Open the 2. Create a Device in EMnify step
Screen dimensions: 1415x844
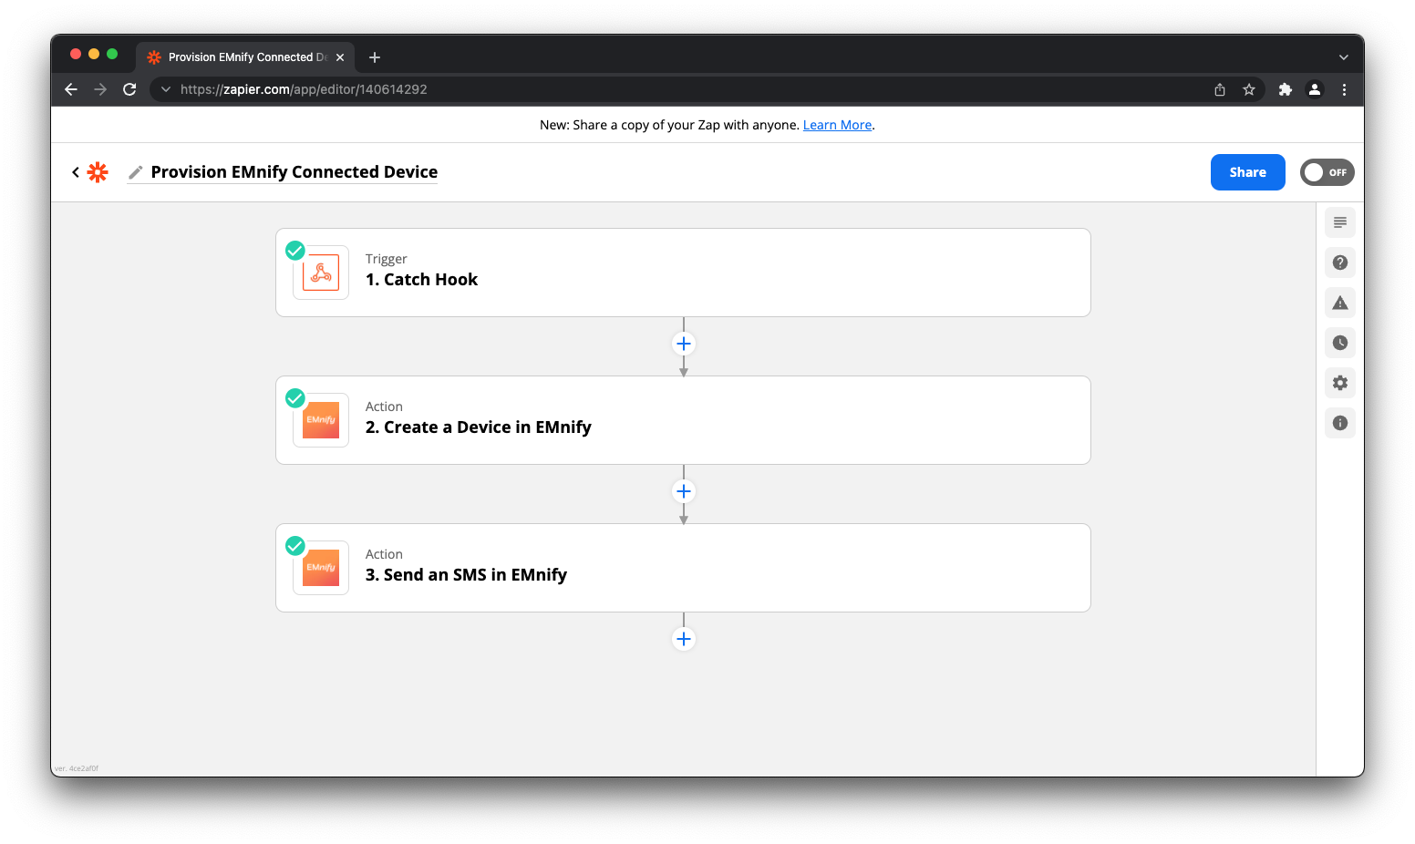click(684, 420)
